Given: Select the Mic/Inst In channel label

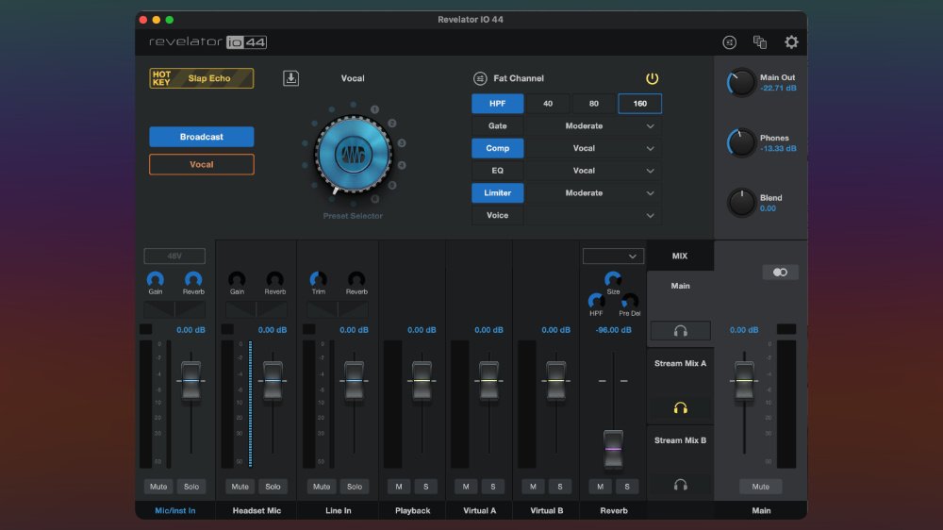Looking at the screenshot, I should pyautogui.click(x=175, y=510).
